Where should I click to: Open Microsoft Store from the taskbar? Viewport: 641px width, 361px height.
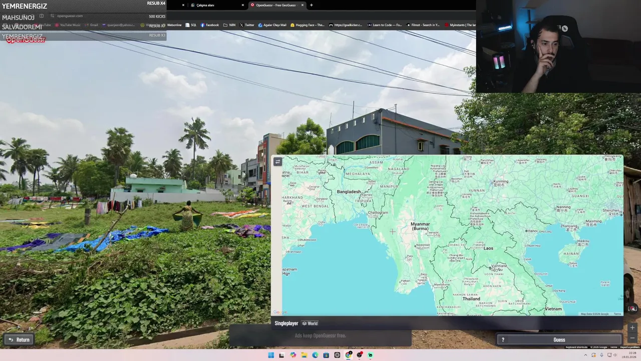(x=326, y=355)
